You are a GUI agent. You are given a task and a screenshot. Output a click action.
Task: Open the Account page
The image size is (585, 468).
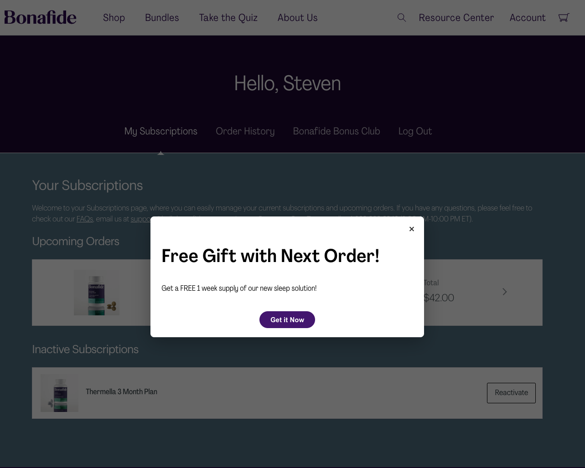pyautogui.click(x=527, y=18)
